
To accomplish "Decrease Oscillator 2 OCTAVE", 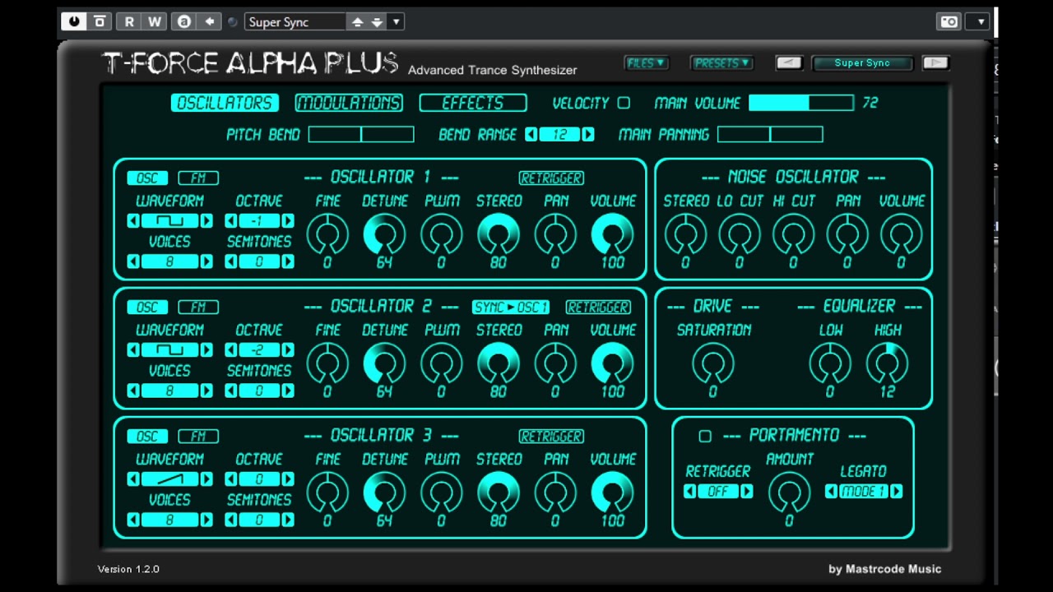I will [x=231, y=350].
